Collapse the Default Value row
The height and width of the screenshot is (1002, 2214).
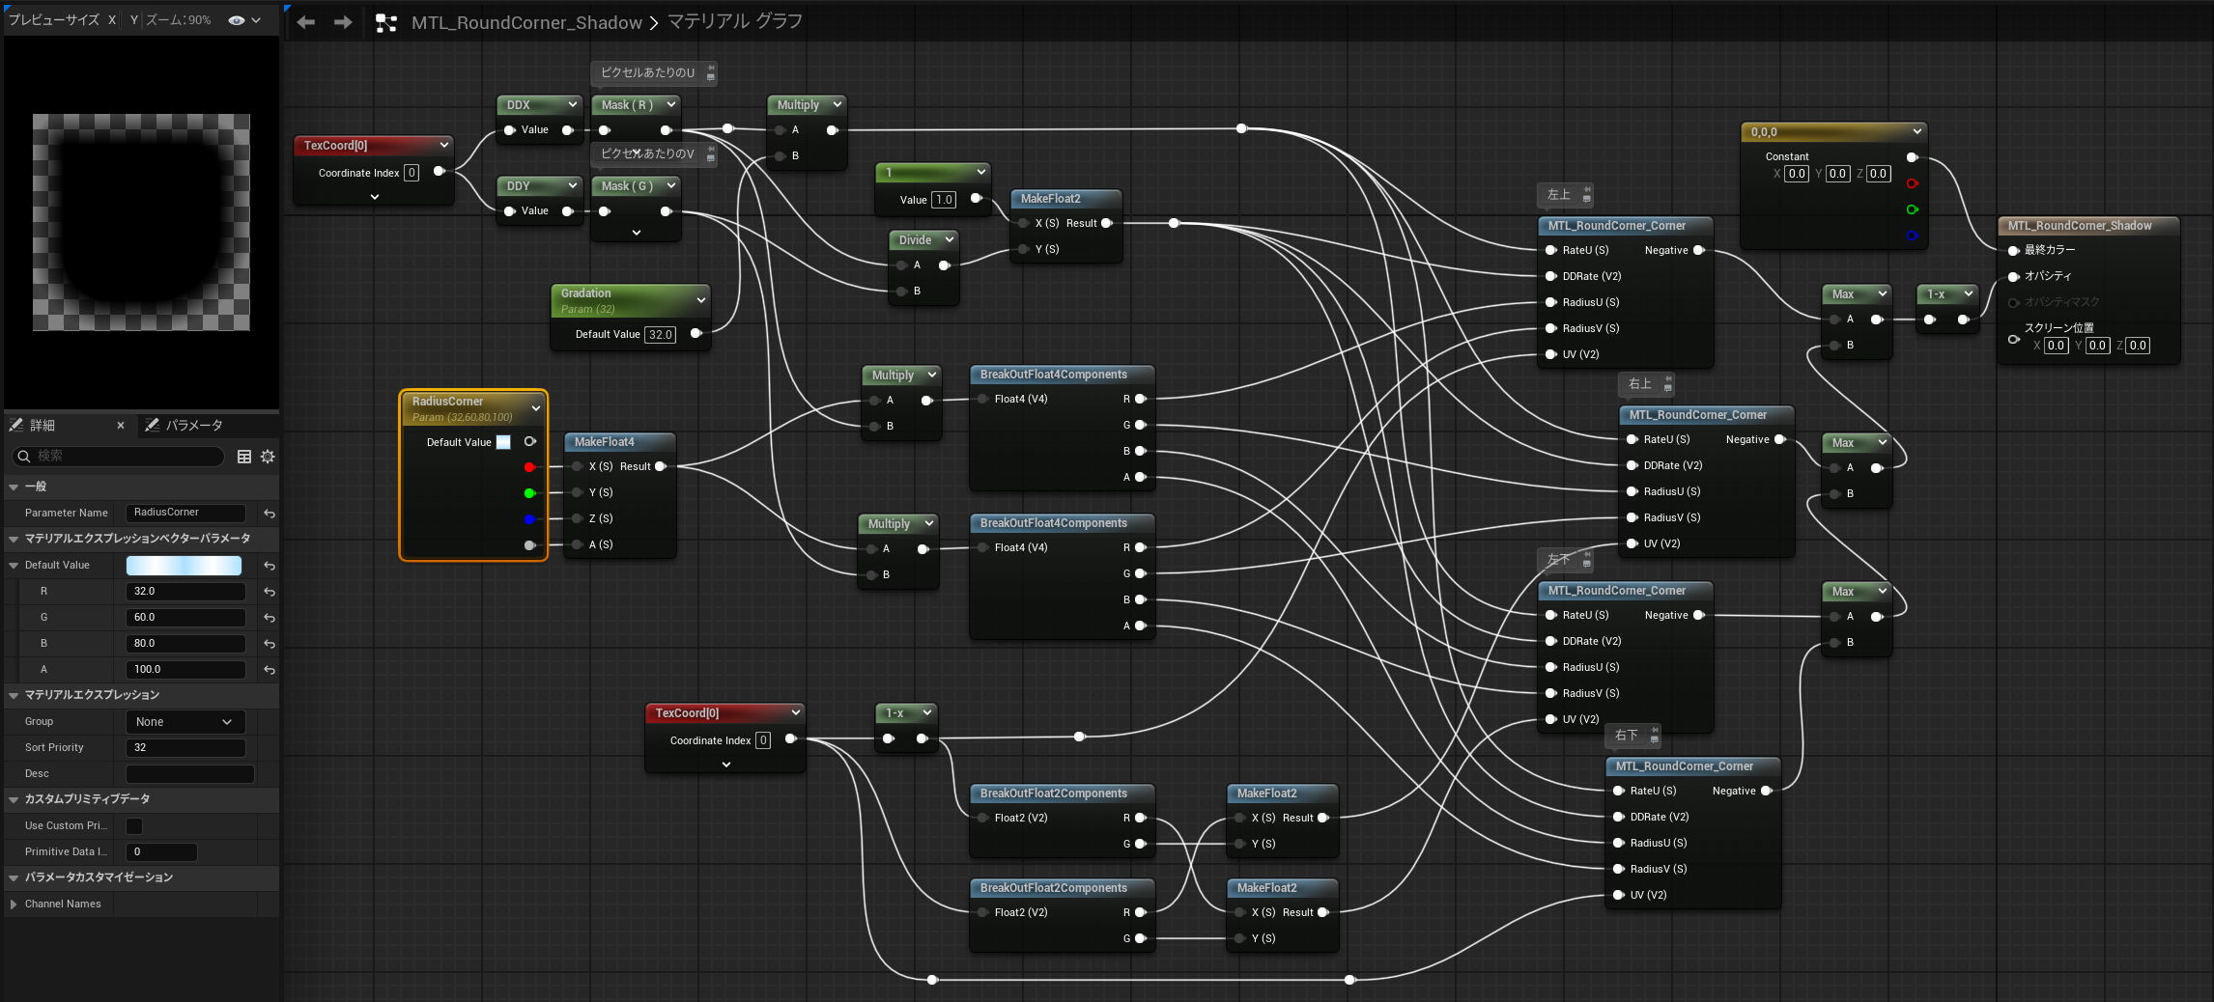coord(14,566)
